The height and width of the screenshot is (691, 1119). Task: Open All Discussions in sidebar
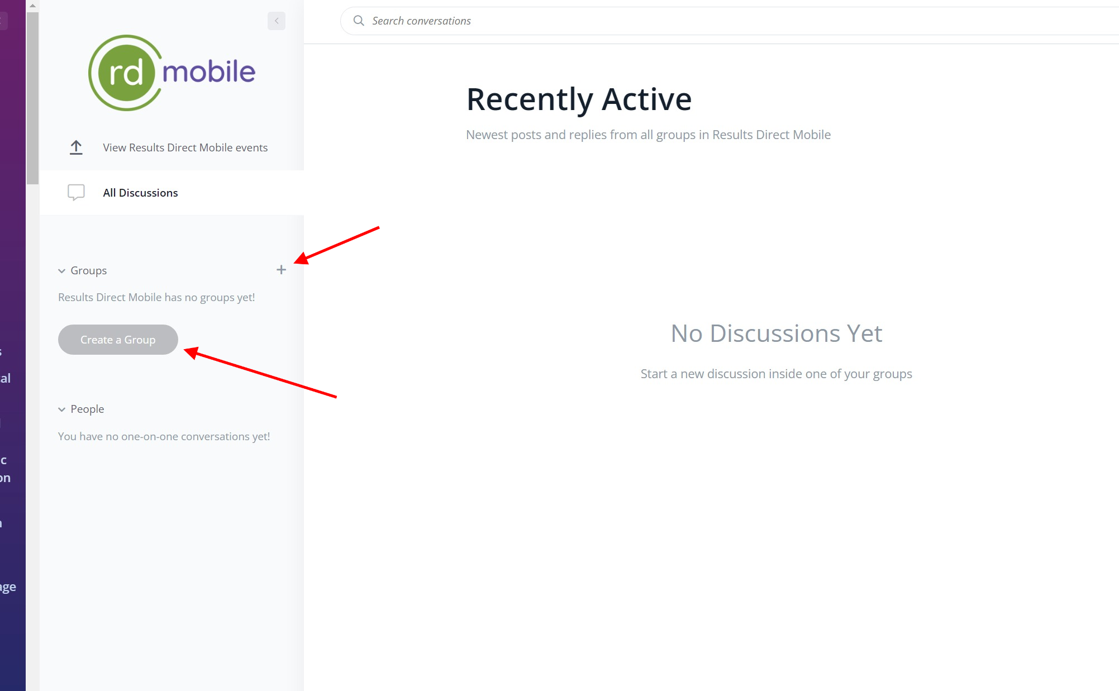pyautogui.click(x=140, y=193)
